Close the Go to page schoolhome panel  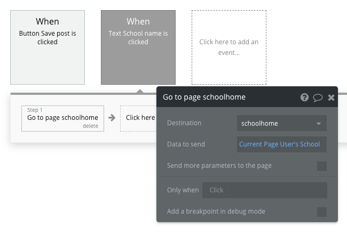click(x=331, y=97)
